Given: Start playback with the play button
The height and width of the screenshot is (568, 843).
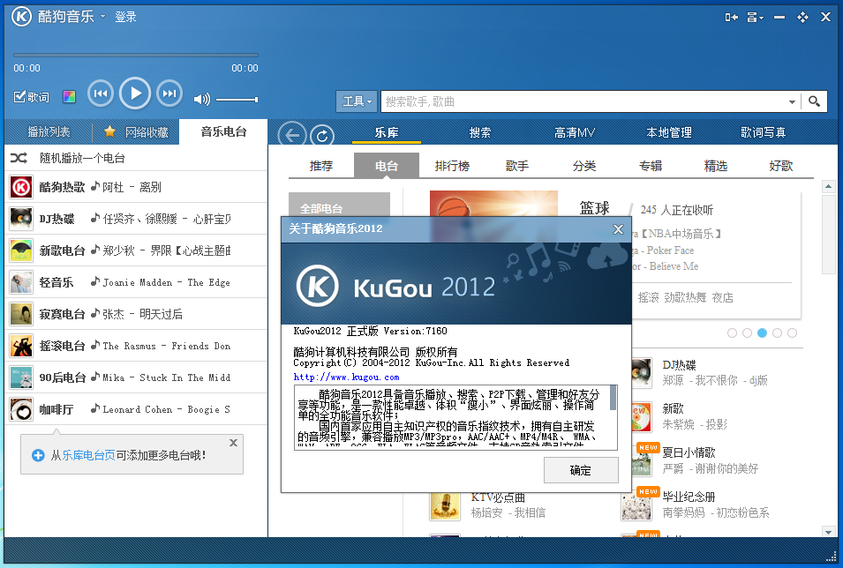Looking at the screenshot, I should coord(135,93).
